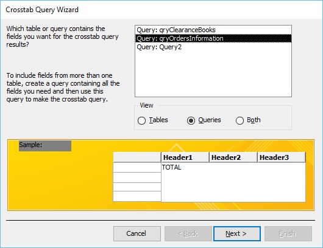This screenshot has width=323, height=248.
Task: Click the blank top-left sample header cell
Action: coord(137,157)
